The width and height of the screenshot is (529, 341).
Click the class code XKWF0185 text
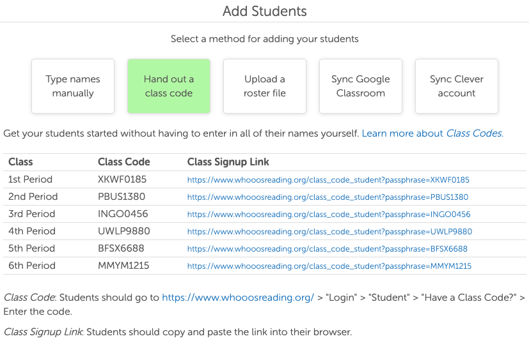122,179
